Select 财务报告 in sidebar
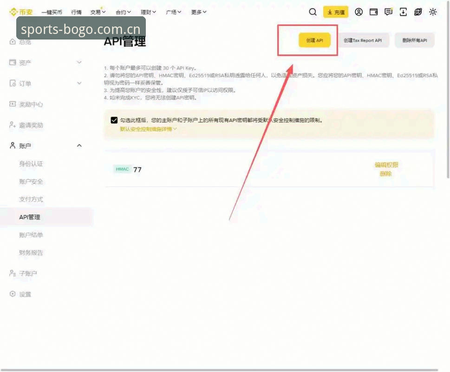The width and height of the screenshot is (450, 372). (x=31, y=253)
